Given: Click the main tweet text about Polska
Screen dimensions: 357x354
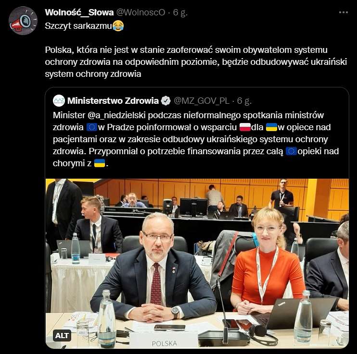Looking at the screenshot, I should pos(196,62).
